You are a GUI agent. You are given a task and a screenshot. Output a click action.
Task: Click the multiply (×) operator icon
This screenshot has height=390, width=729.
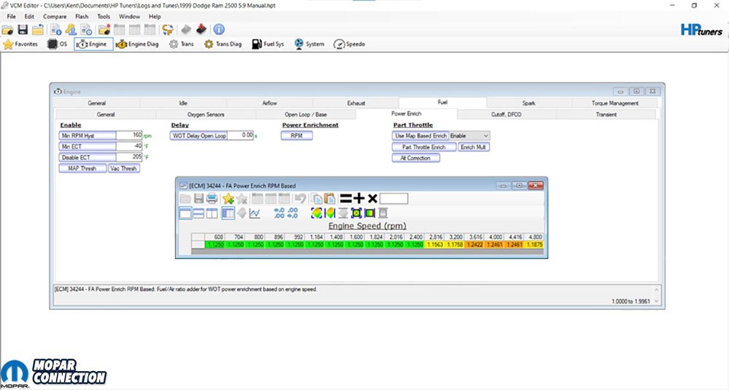[372, 199]
